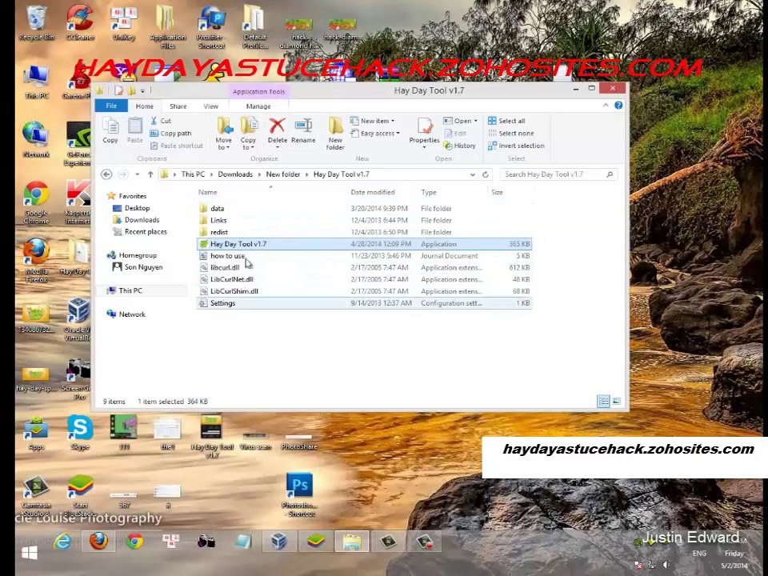The image size is (768, 576).
Task: Click the Up one level arrow
Action: click(150, 174)
